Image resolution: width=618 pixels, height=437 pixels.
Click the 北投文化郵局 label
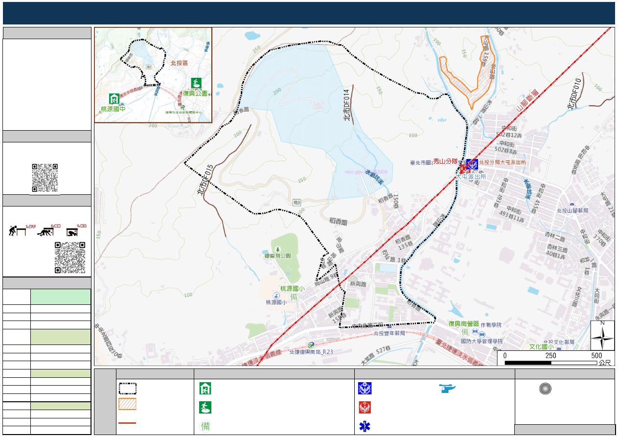pos(559,342)
